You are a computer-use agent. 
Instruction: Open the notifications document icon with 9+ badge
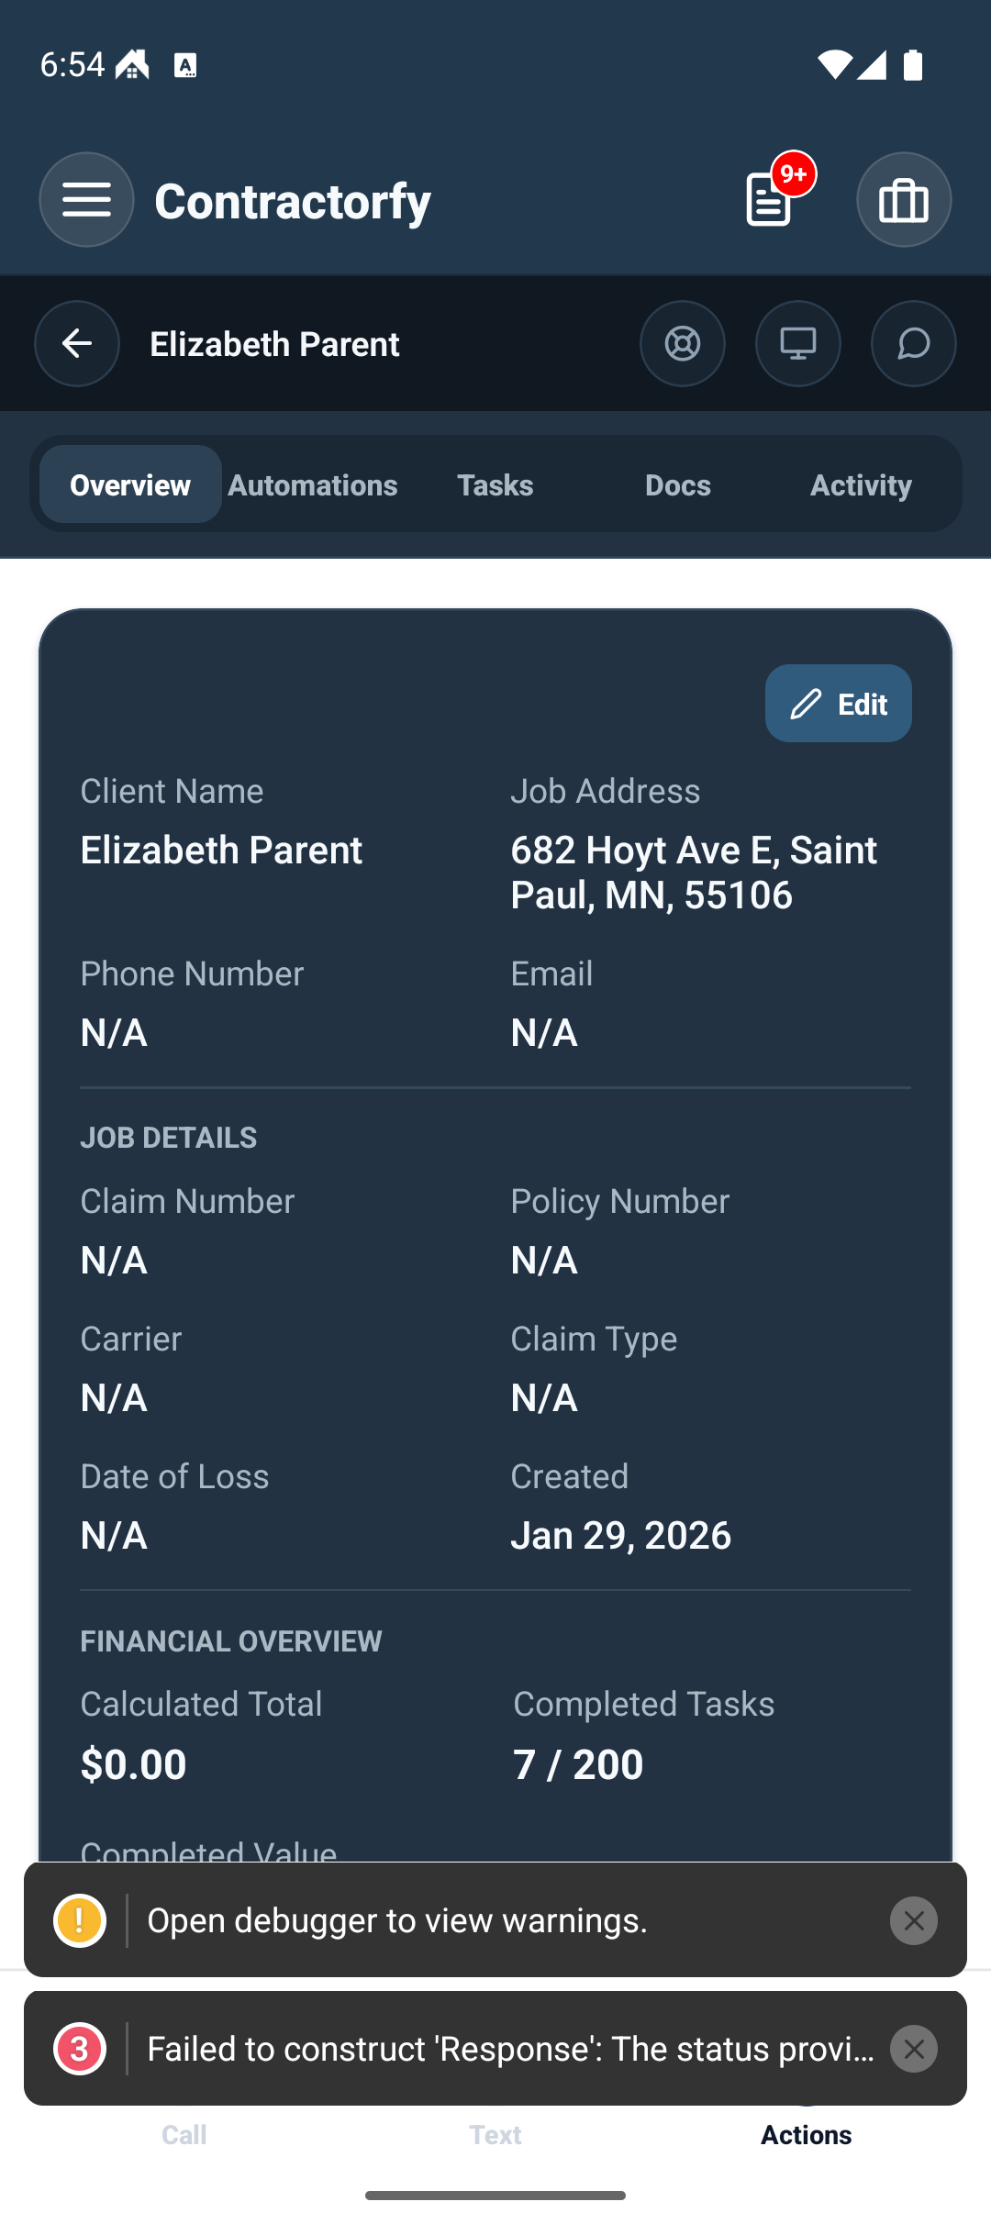(771, 199)
